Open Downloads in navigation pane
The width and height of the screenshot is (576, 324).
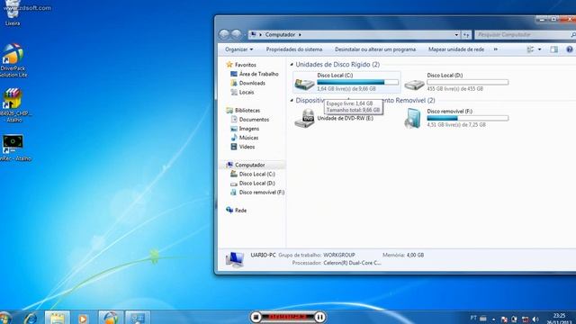(247, 83)
